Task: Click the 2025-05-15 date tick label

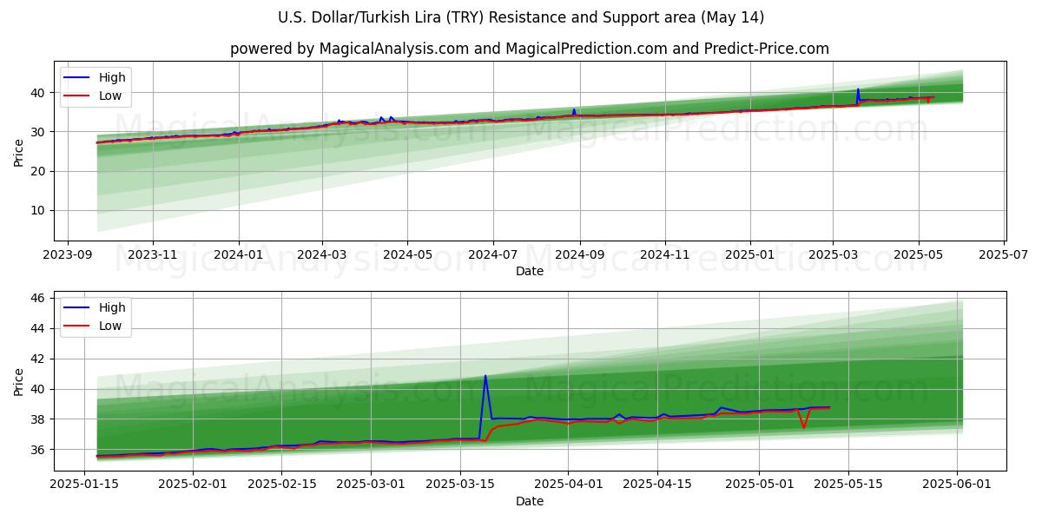Action: tap(848, 485)
